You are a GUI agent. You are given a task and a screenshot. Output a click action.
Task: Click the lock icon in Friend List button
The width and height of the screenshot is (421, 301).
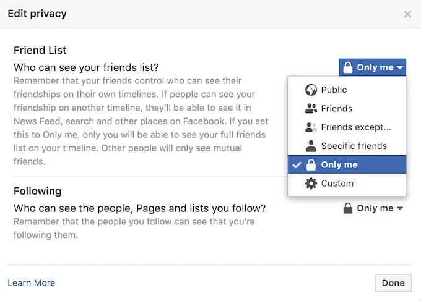click(x=348, y=67)
